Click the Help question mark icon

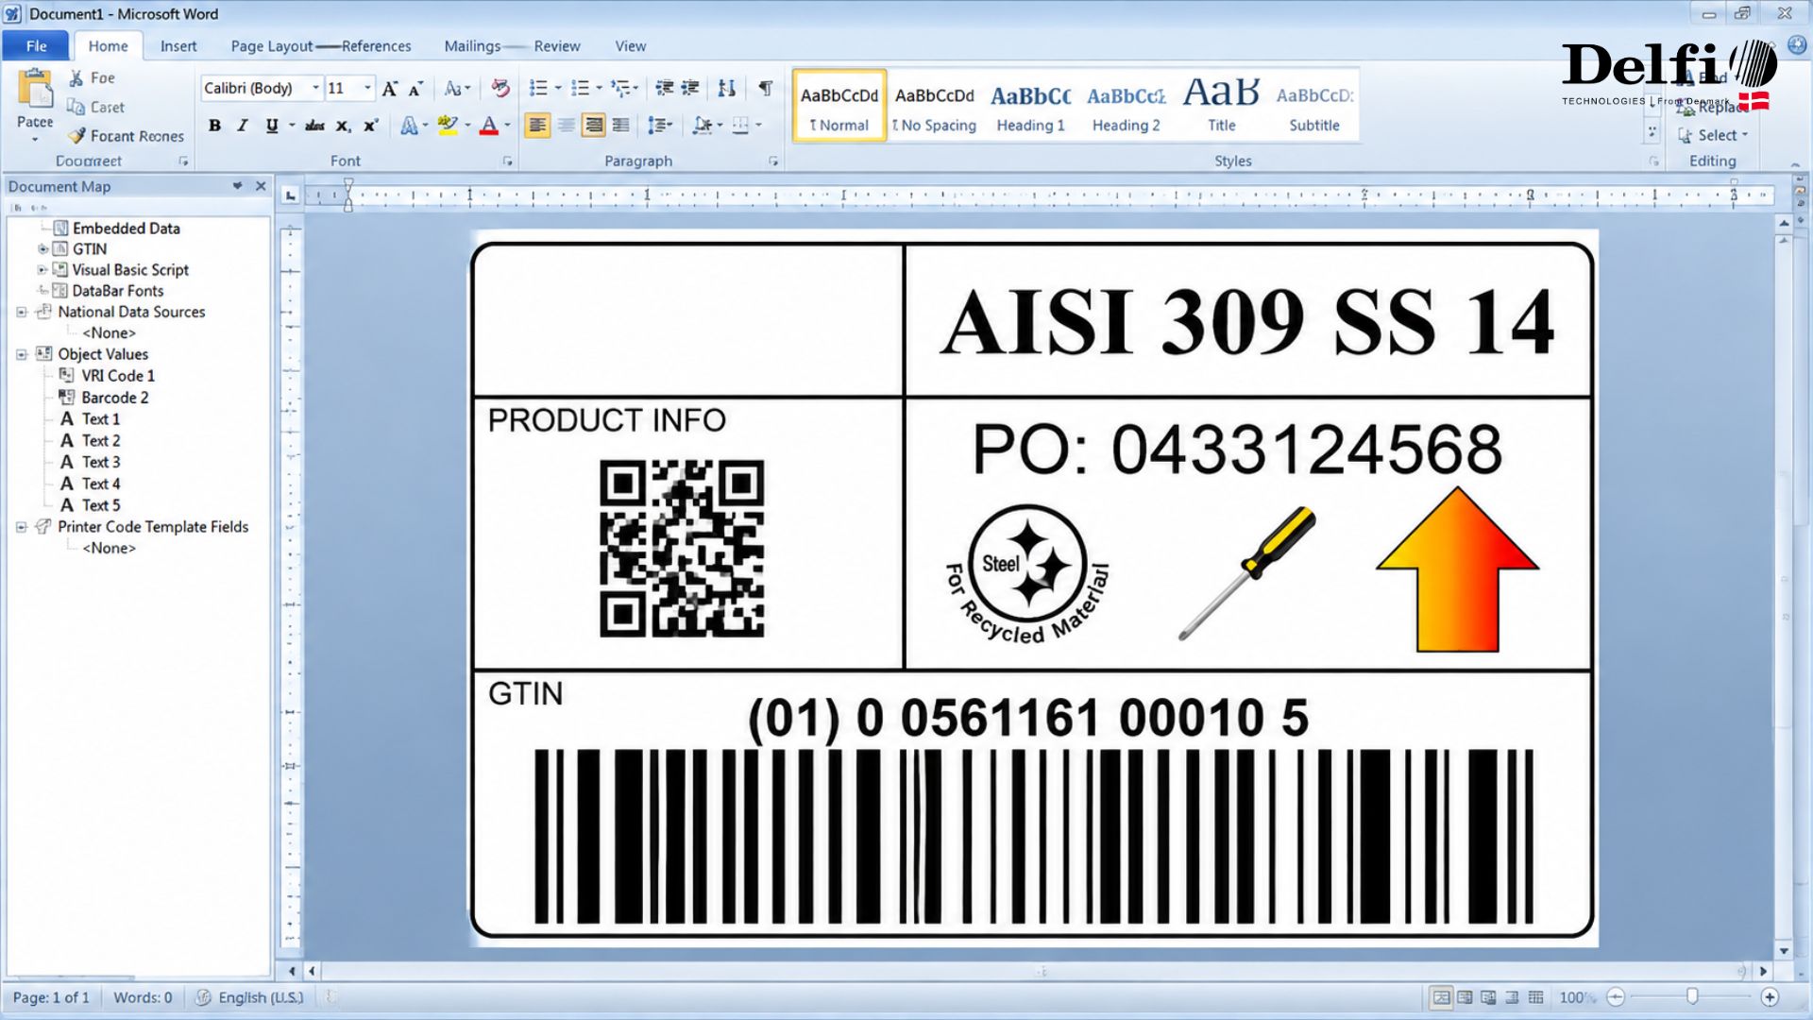(x=1797, y=44)
